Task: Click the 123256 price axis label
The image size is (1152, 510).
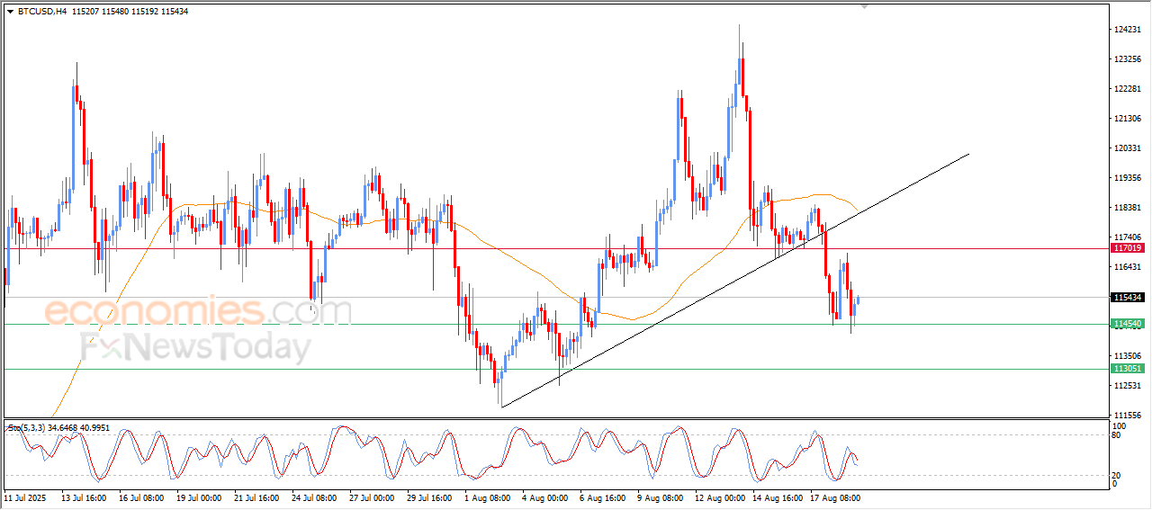Action: tap(1128, 59)
